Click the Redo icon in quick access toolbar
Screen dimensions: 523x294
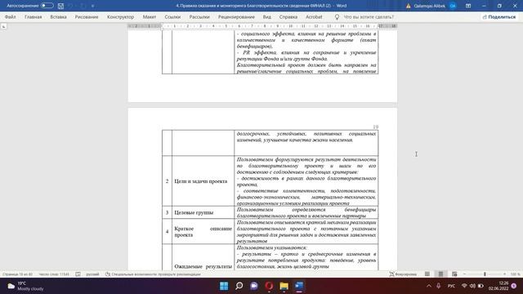pyautogui.click(x=83, y=6)
